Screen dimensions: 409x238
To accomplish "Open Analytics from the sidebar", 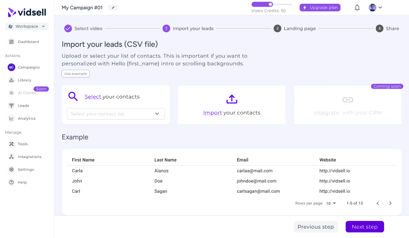I will point(26,118).
